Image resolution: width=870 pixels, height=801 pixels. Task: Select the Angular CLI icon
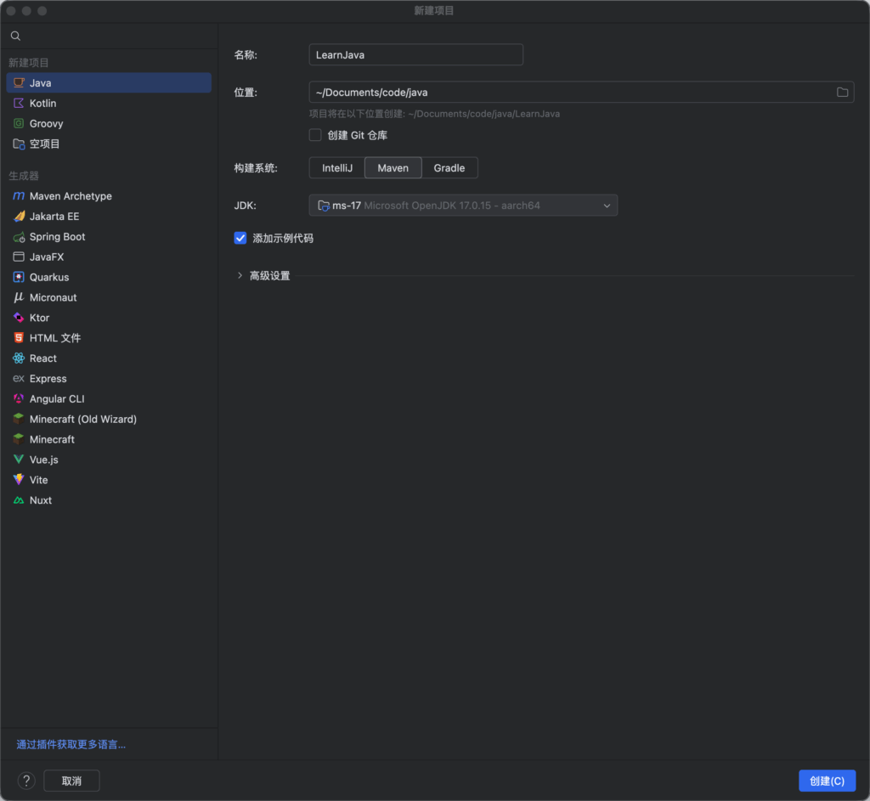[x=19, y=398]
